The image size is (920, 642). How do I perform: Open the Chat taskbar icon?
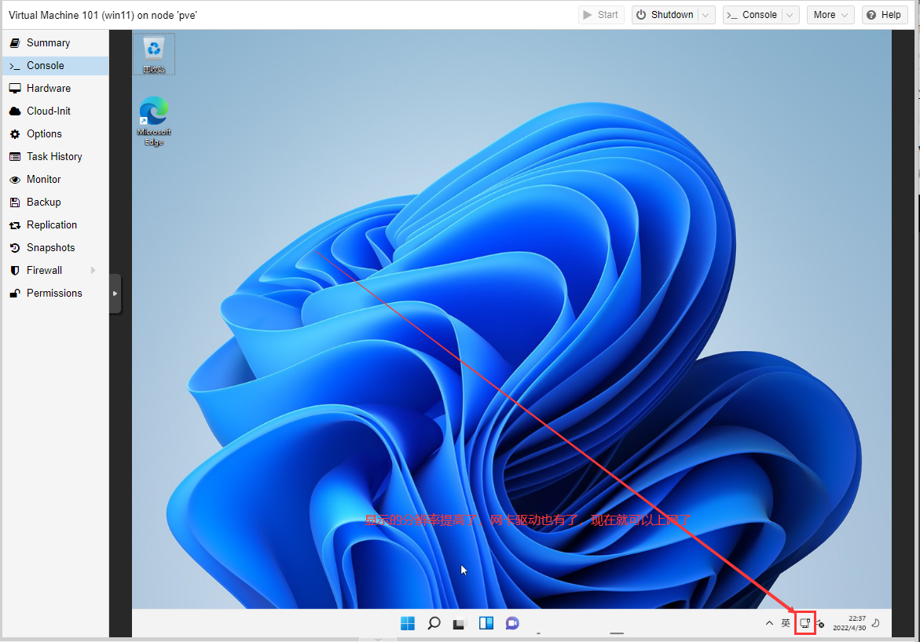[512, 623]
